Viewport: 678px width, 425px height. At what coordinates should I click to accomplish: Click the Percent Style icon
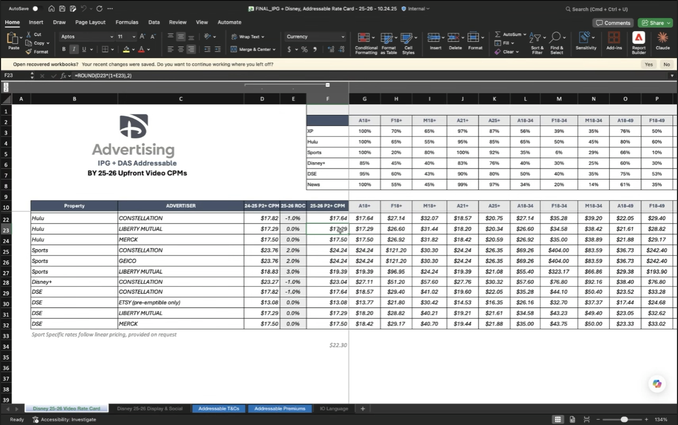305,49
